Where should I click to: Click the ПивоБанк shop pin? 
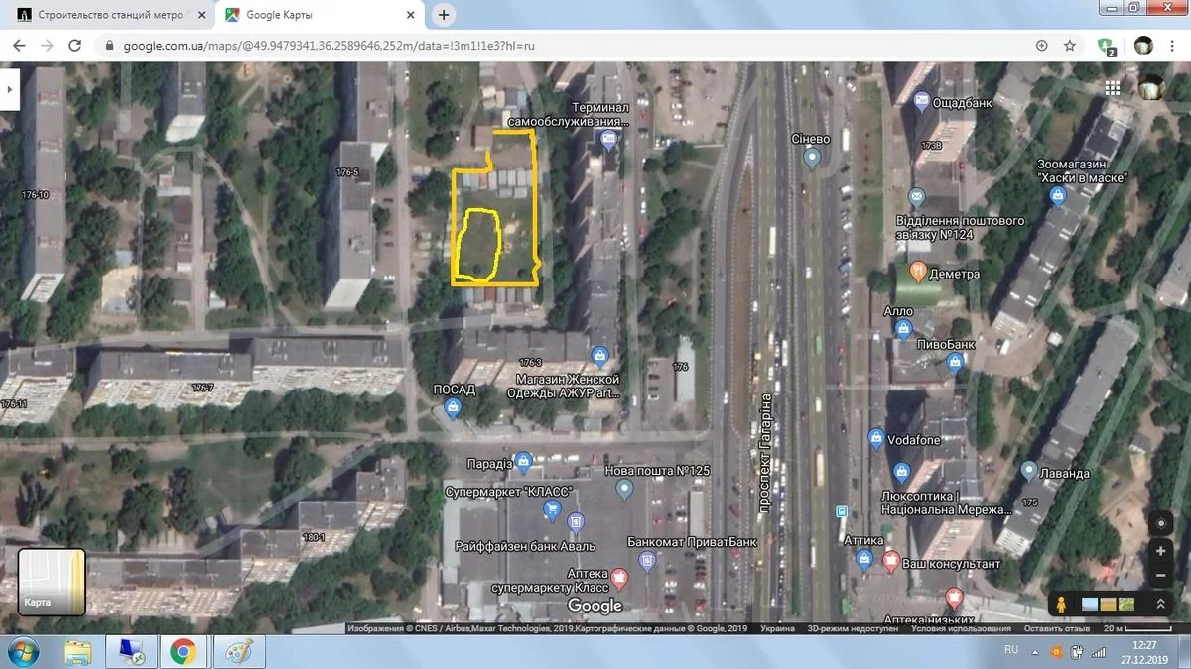956,361
